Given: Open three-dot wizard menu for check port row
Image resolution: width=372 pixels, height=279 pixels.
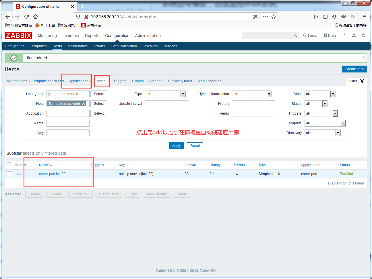Looking at the screenshot, I should click(19, 174).
